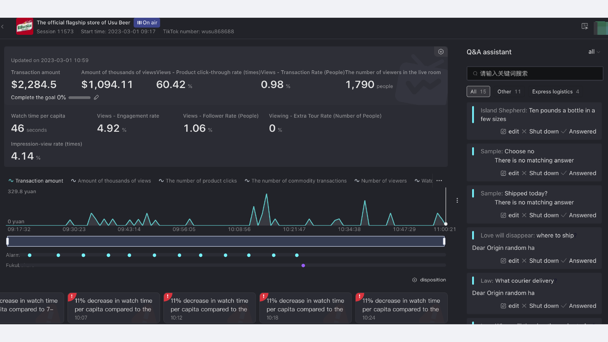Open the window pop-out icon at top right
Screen dimensions: 608x342
click(585, 26)
